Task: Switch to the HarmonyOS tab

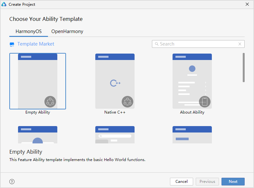Action: (x=29, y=31)
